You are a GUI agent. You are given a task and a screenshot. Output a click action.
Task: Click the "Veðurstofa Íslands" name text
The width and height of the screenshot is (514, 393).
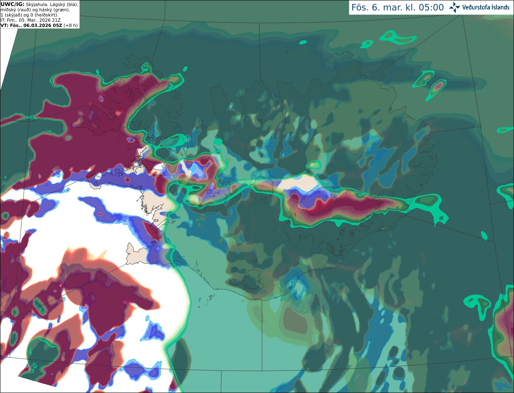click(x=485, y=7)
